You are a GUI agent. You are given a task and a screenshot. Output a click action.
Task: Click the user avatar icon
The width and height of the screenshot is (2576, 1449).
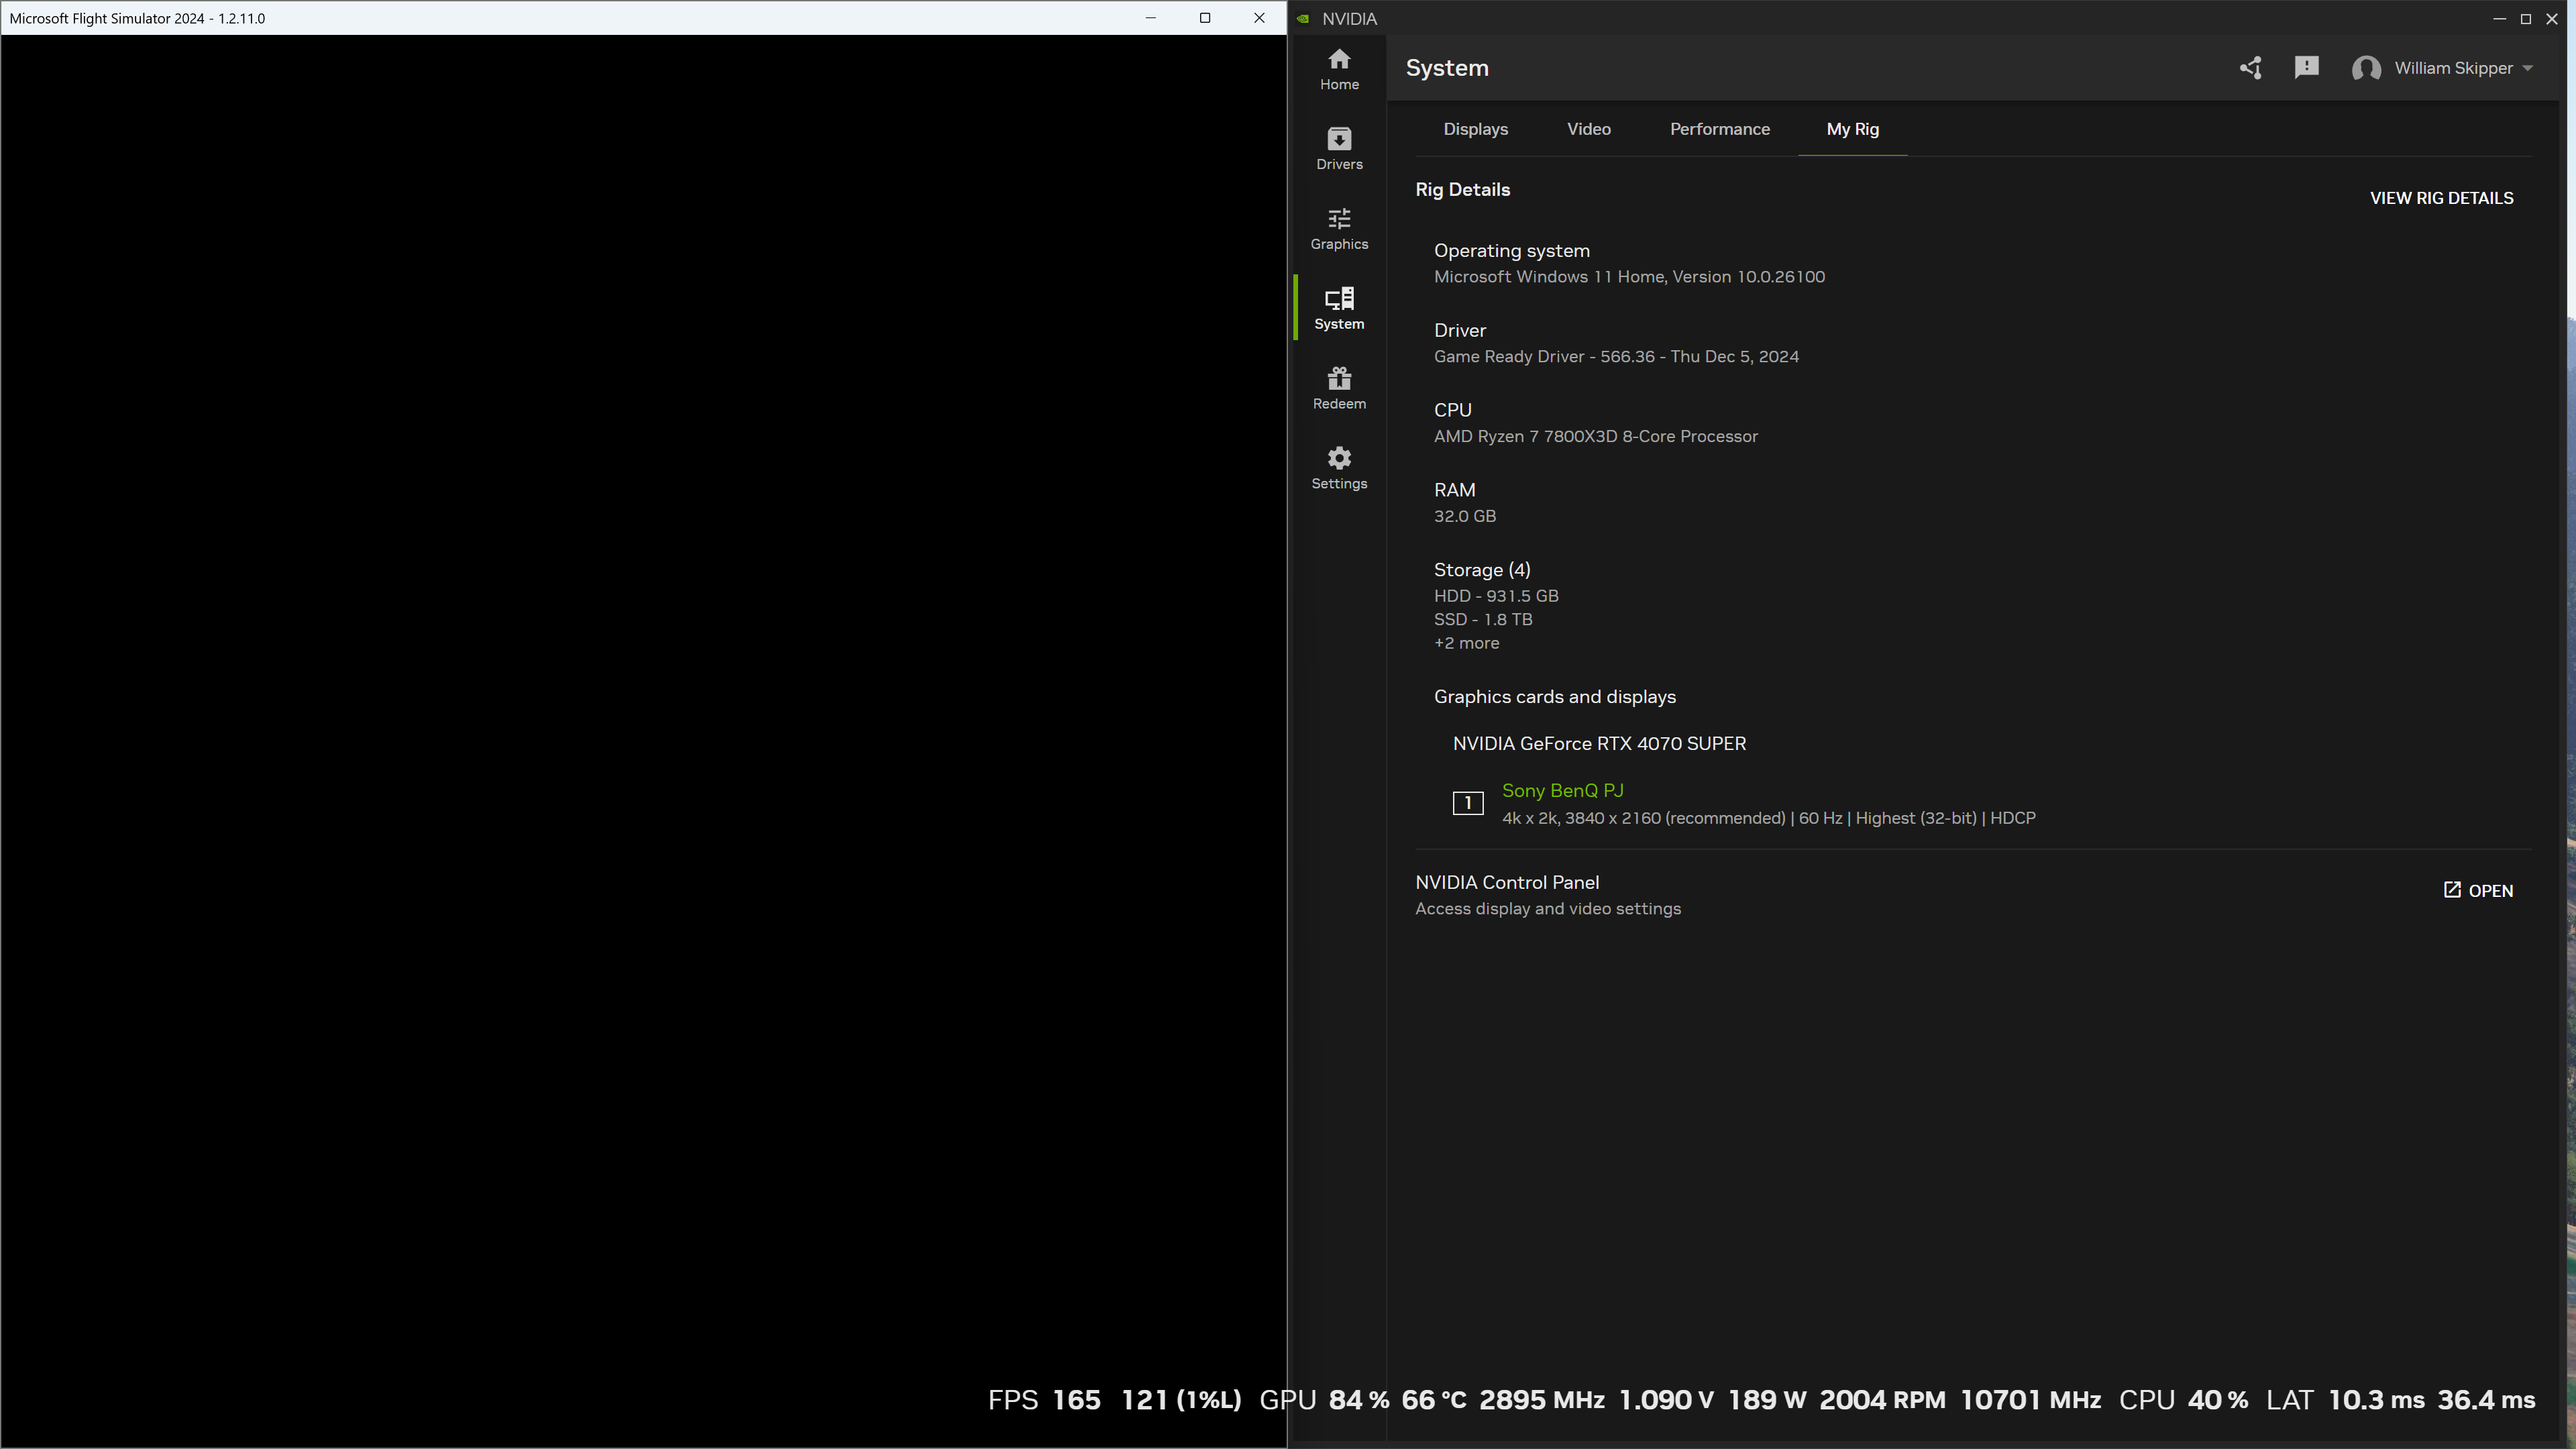(x=2367, y=68)
